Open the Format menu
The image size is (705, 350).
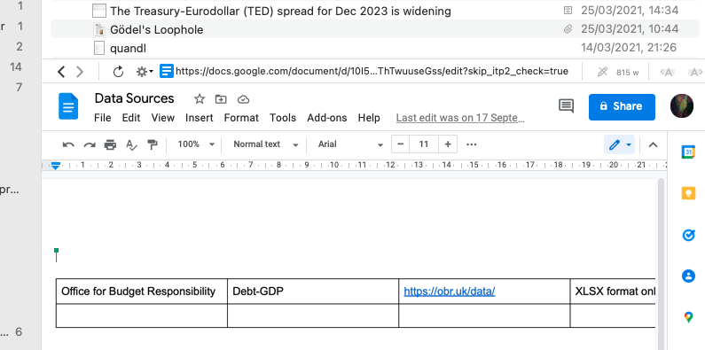(x=241, y=118)
